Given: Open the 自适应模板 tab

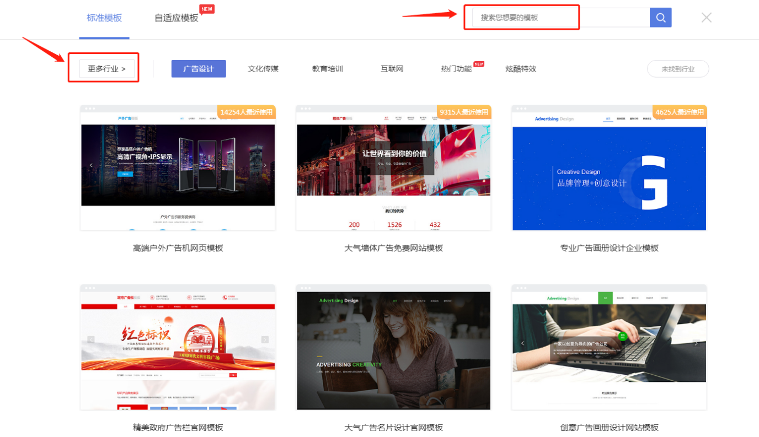Looking at the screenshot, I should point(176,18).
